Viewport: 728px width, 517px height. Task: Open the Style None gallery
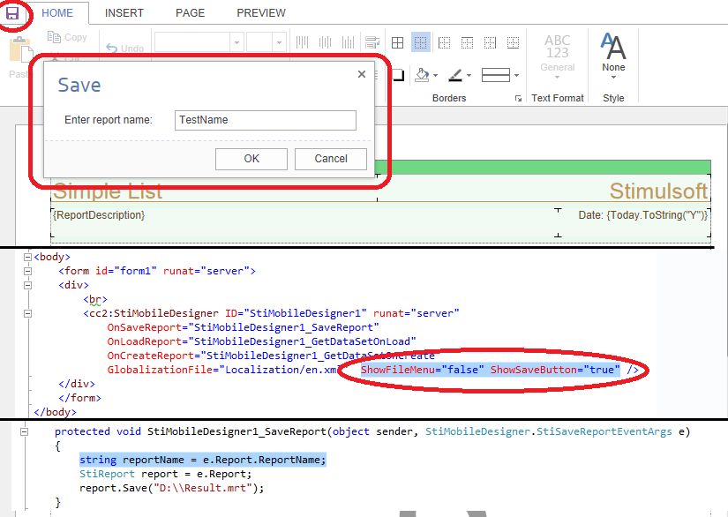point(613,56)
